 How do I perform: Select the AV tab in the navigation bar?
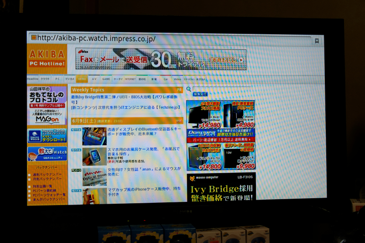(x=94, y=79)
